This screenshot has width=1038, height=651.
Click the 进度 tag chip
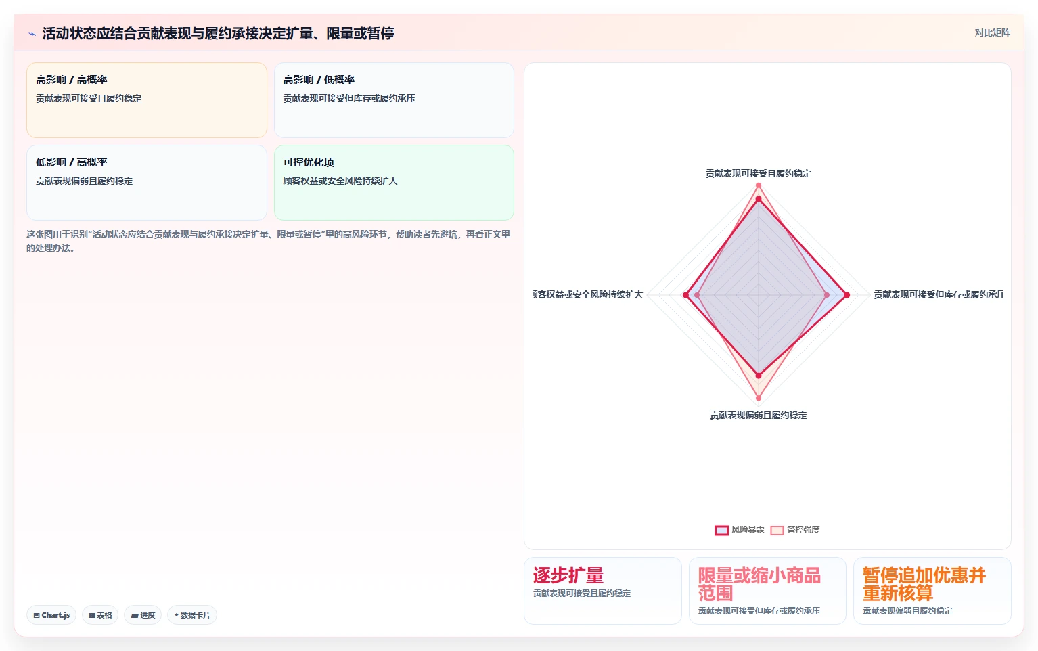143,615
